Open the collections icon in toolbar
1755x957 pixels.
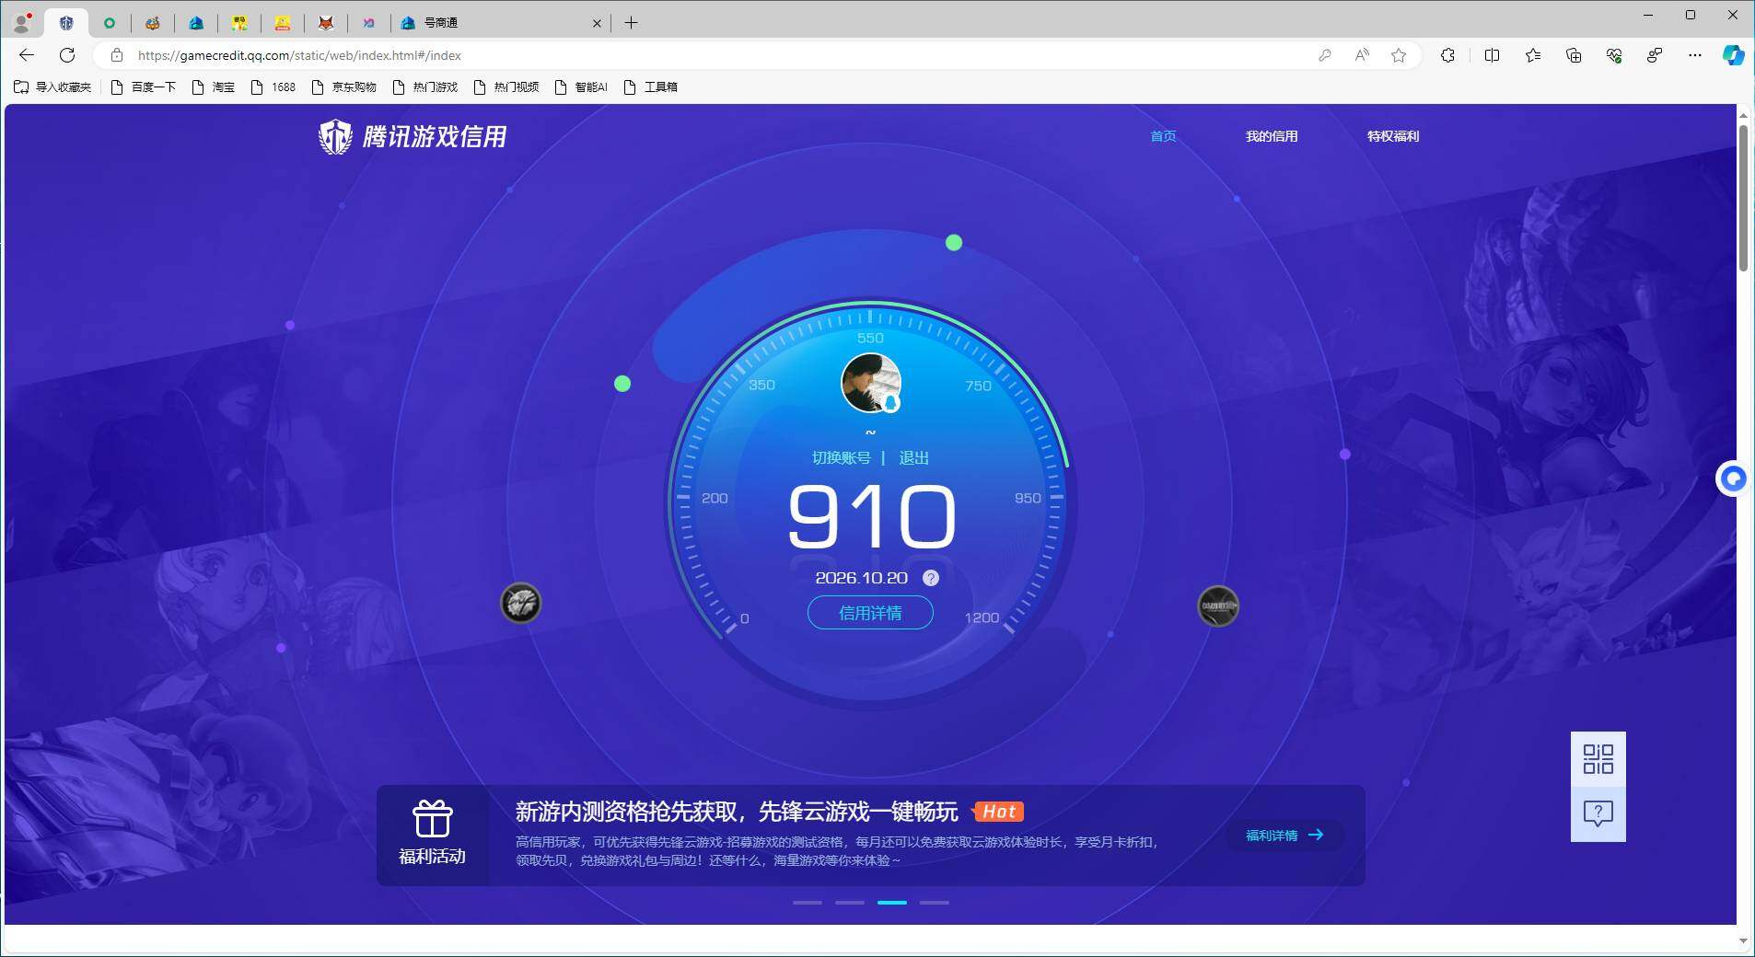pyautogui.click(x=1574, y=55)
